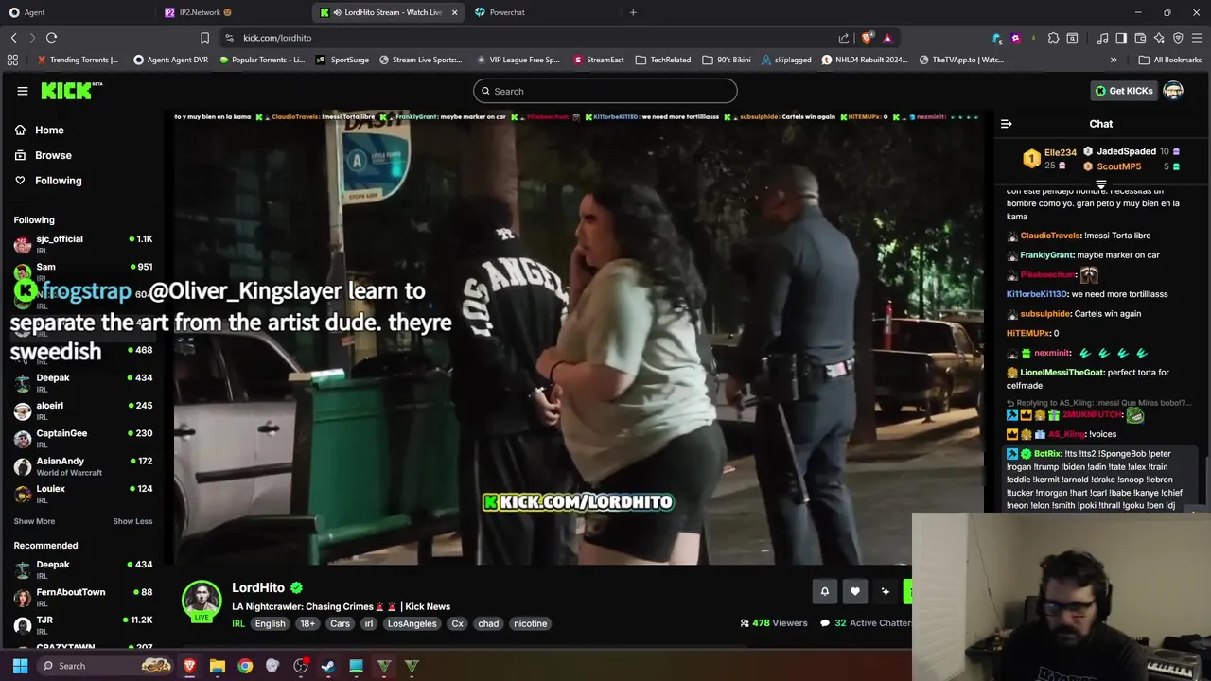The image size is (1211, 681).
Task: Open FernAboutTown recommended channel
Action: (83, 597)
